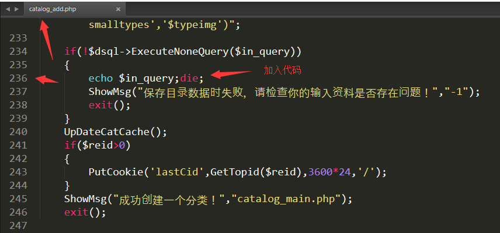500x233 pixels.
Task: Place cursor on the 'die' keyword
Action: pos(189,78)
